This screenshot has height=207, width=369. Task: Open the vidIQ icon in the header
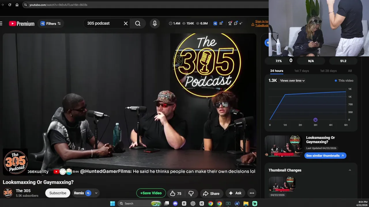click(x=215, y=23)
